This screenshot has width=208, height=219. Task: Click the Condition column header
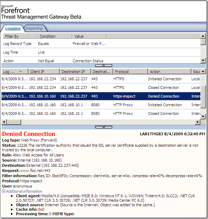[x=55, y=36]
